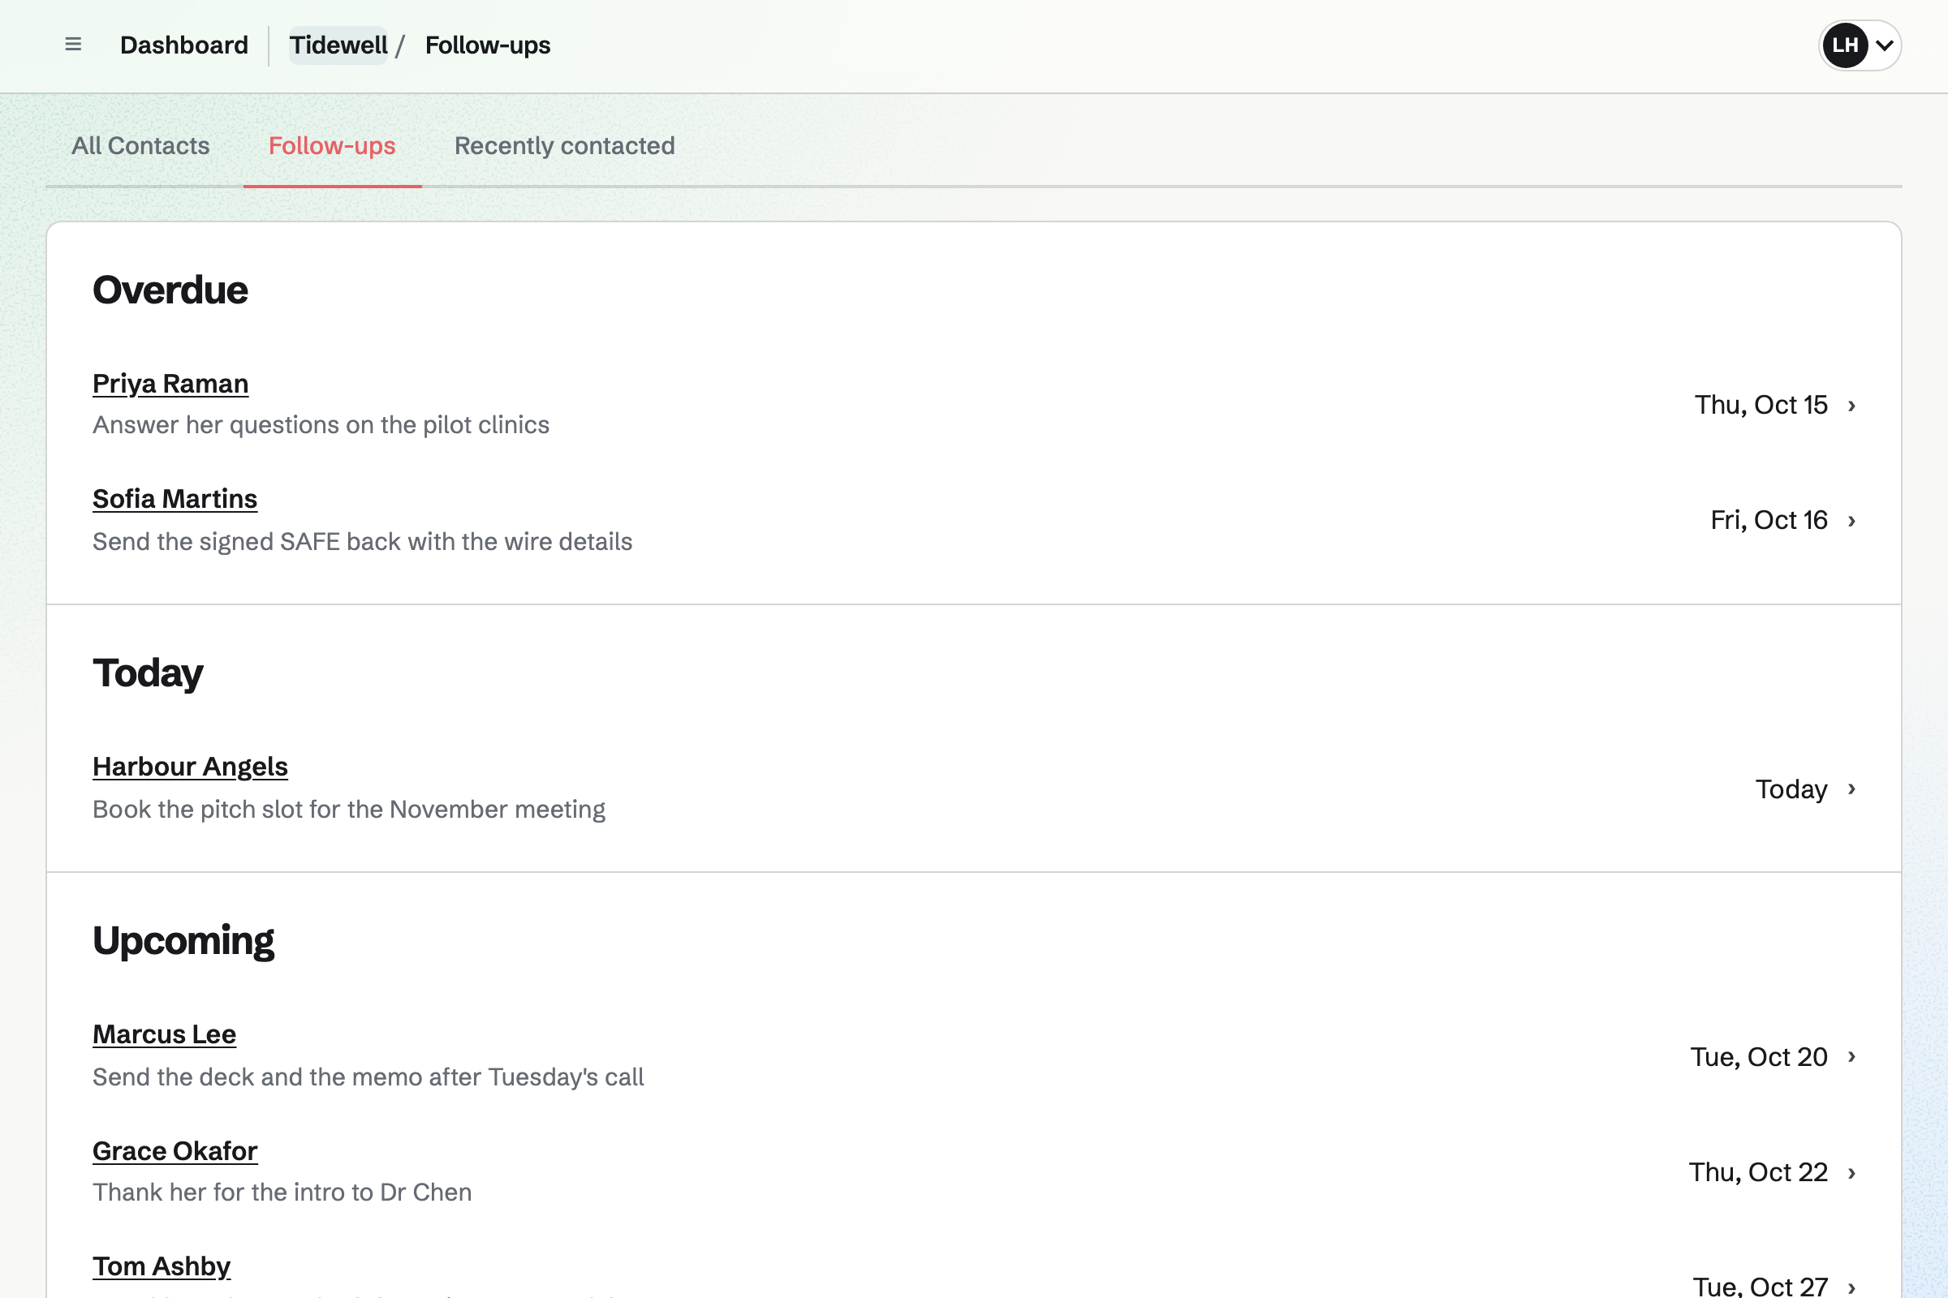
Task: Open Marcus Lee's contact
Action: (165, 1035)
